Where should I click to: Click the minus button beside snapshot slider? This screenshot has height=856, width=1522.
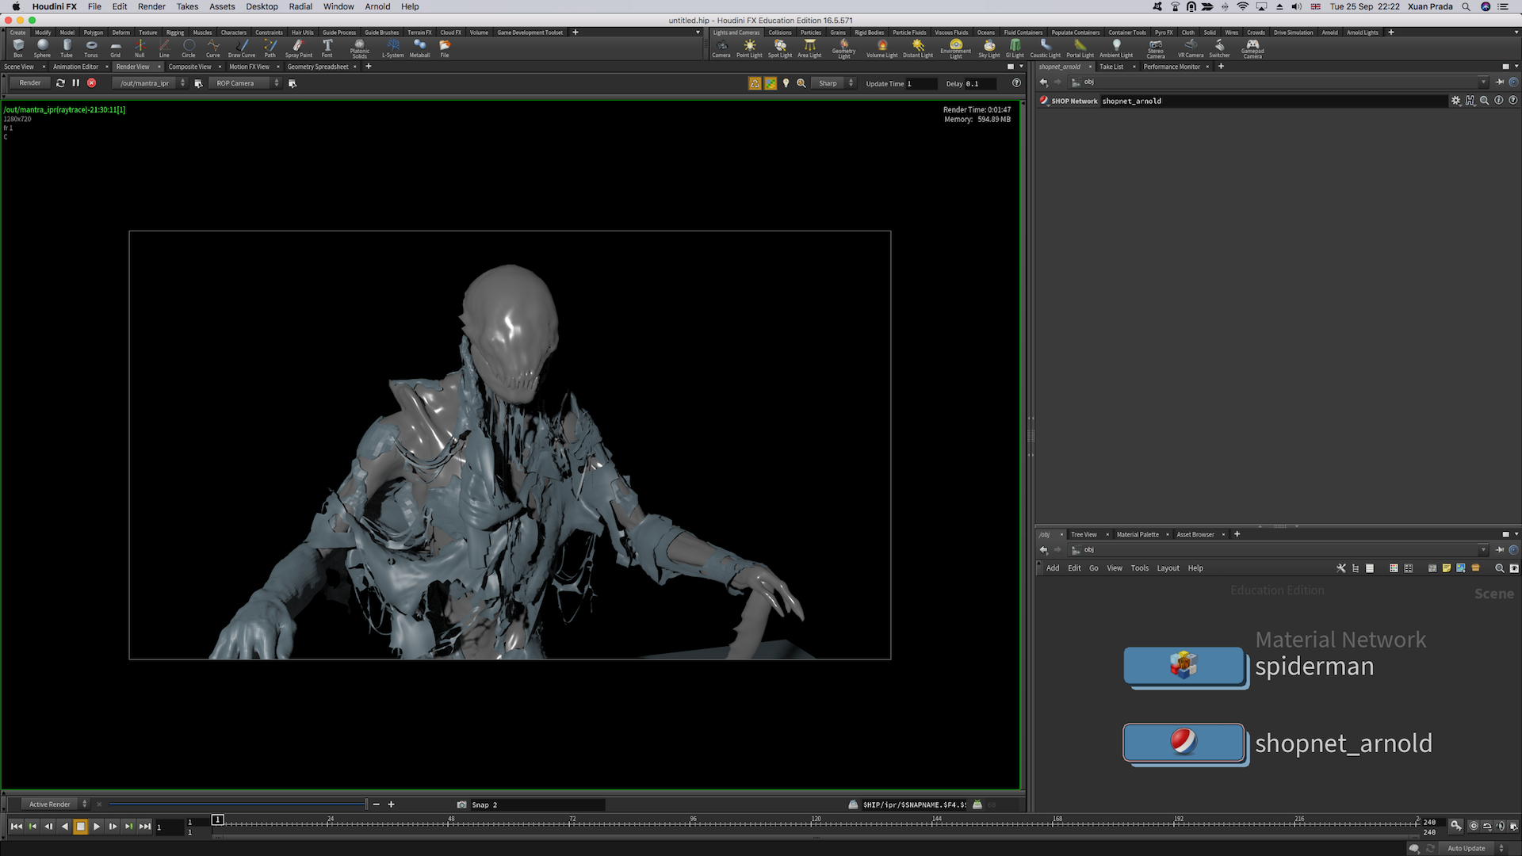(376, 804)
